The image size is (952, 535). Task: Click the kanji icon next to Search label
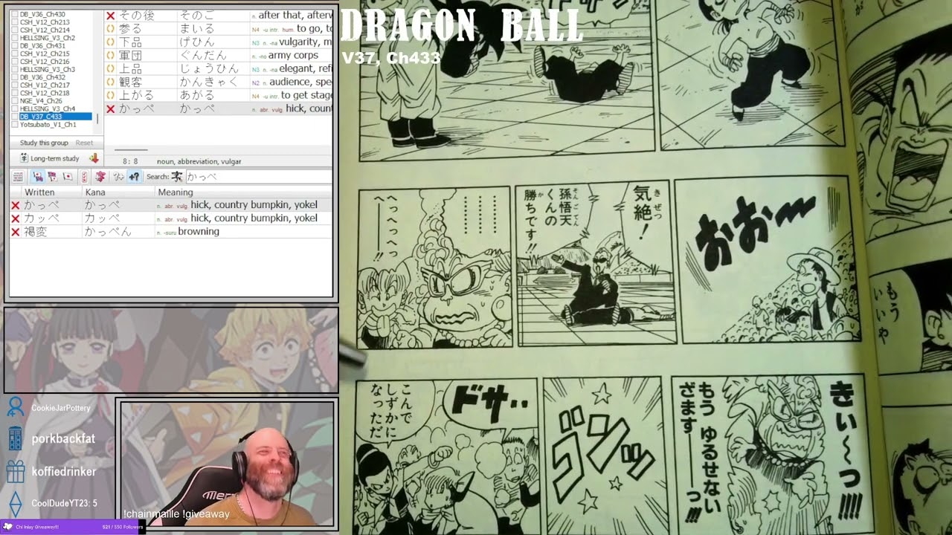(x=177, y=177)
